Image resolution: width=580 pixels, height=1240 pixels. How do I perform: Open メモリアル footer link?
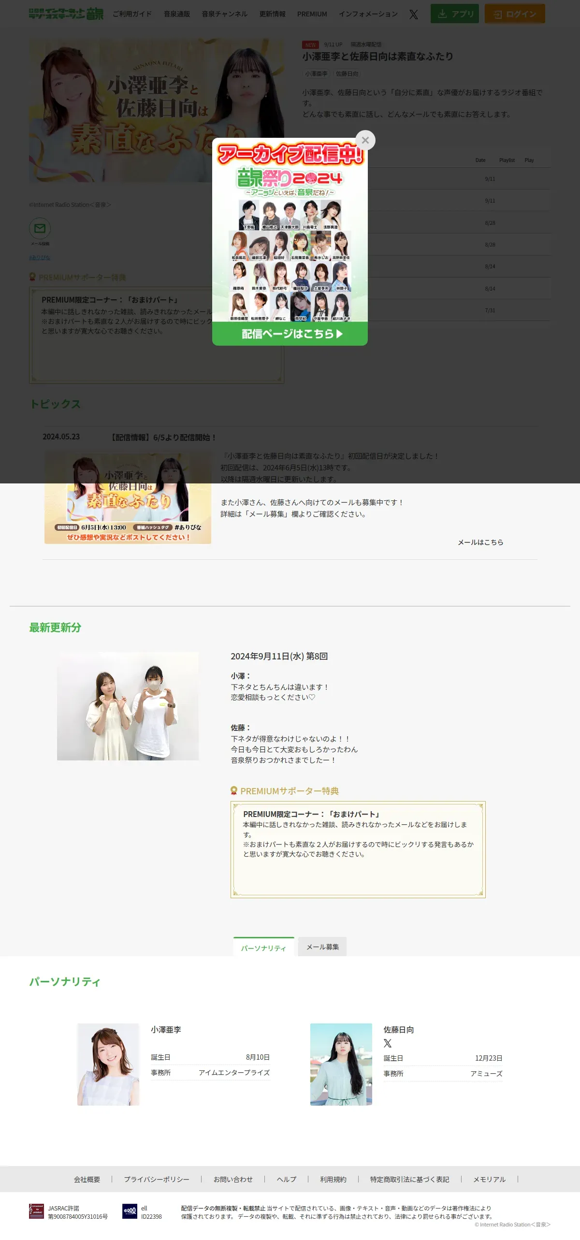tap(490, 1180)
